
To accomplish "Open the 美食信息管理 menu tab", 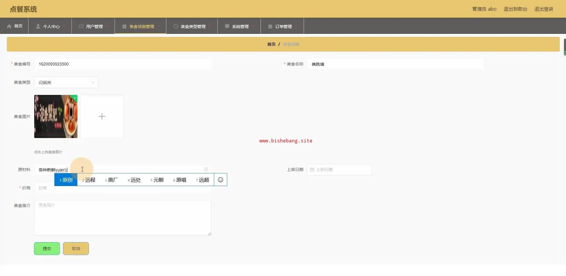I will (141, 26).
